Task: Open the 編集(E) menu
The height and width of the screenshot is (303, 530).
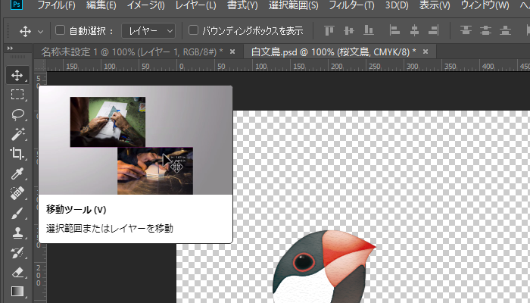Action: click(101, 5)
